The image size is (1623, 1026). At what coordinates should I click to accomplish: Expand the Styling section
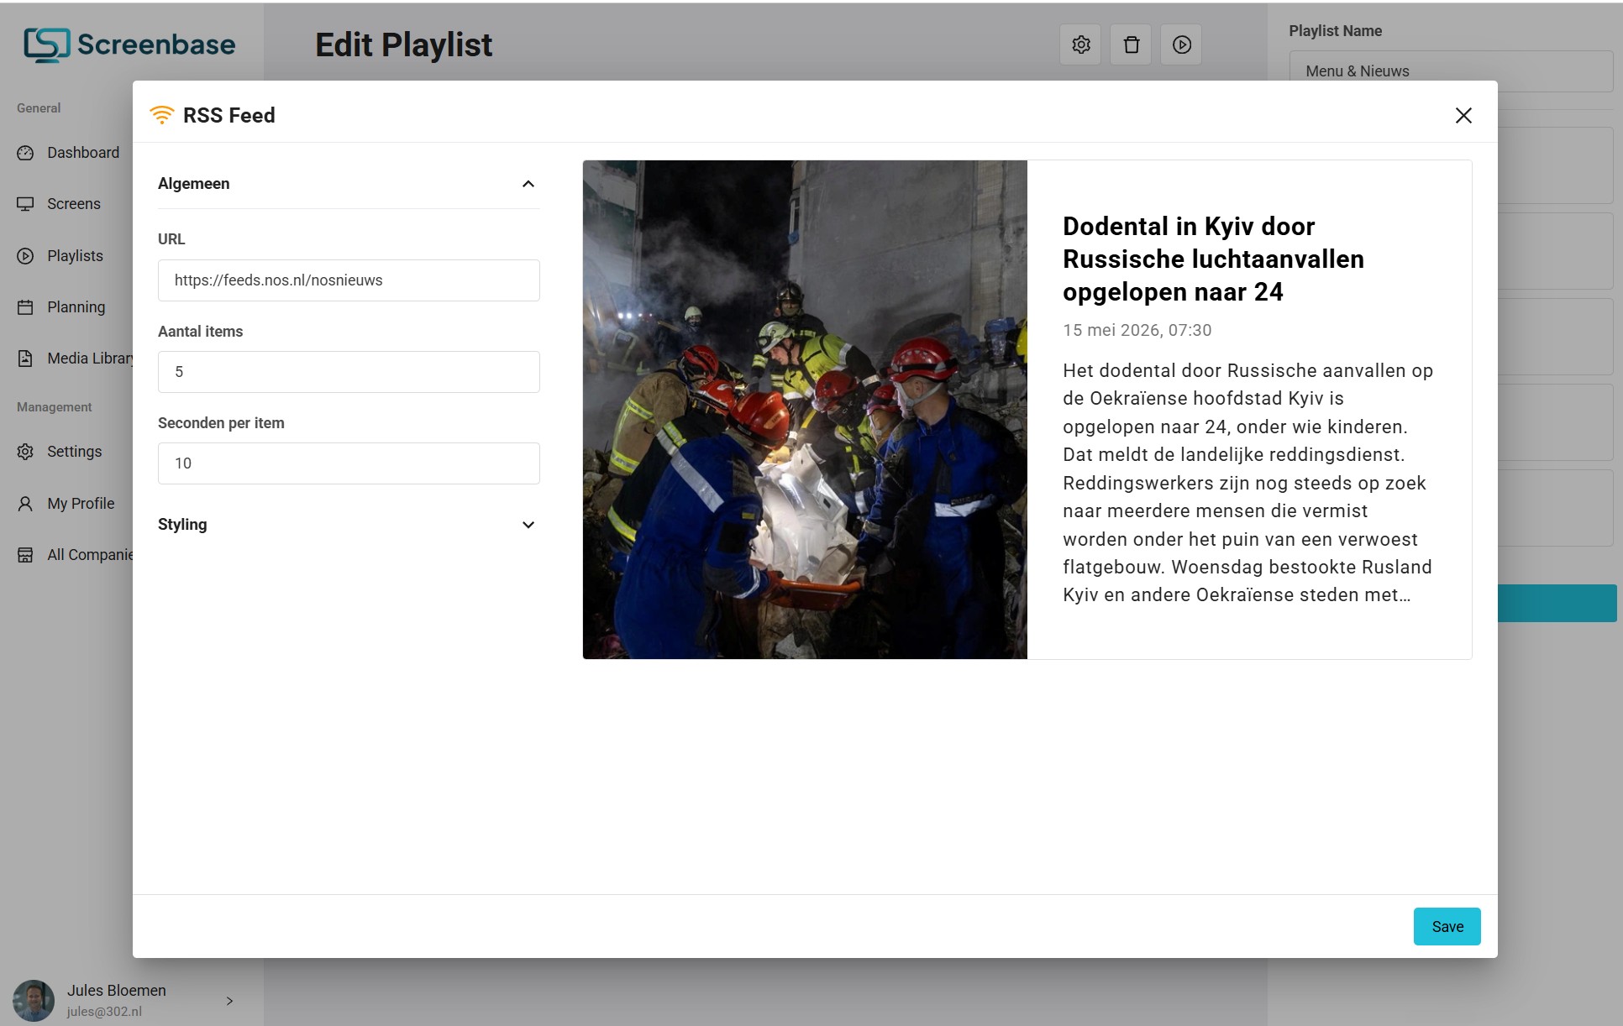point(528,525)
